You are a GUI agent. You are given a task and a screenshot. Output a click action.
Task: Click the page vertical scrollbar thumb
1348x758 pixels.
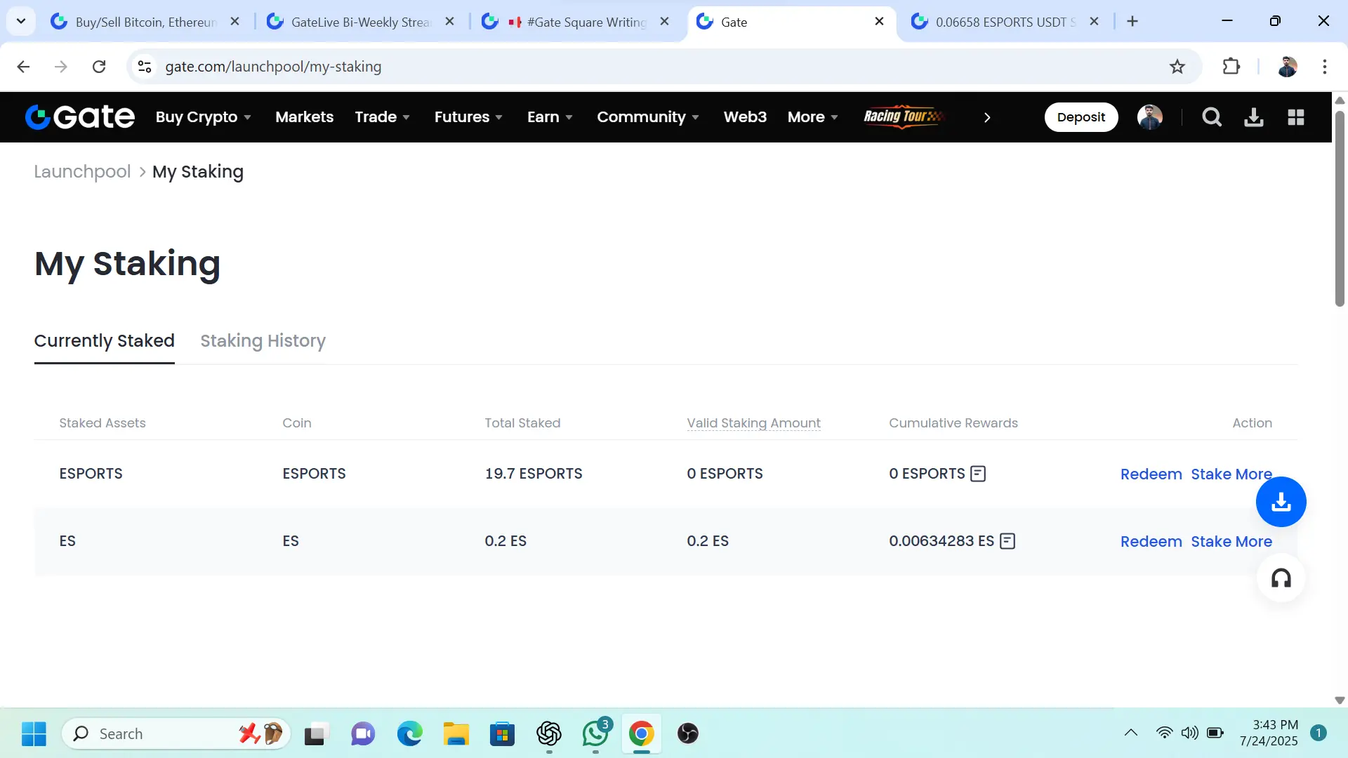[x=1340, y=209]
